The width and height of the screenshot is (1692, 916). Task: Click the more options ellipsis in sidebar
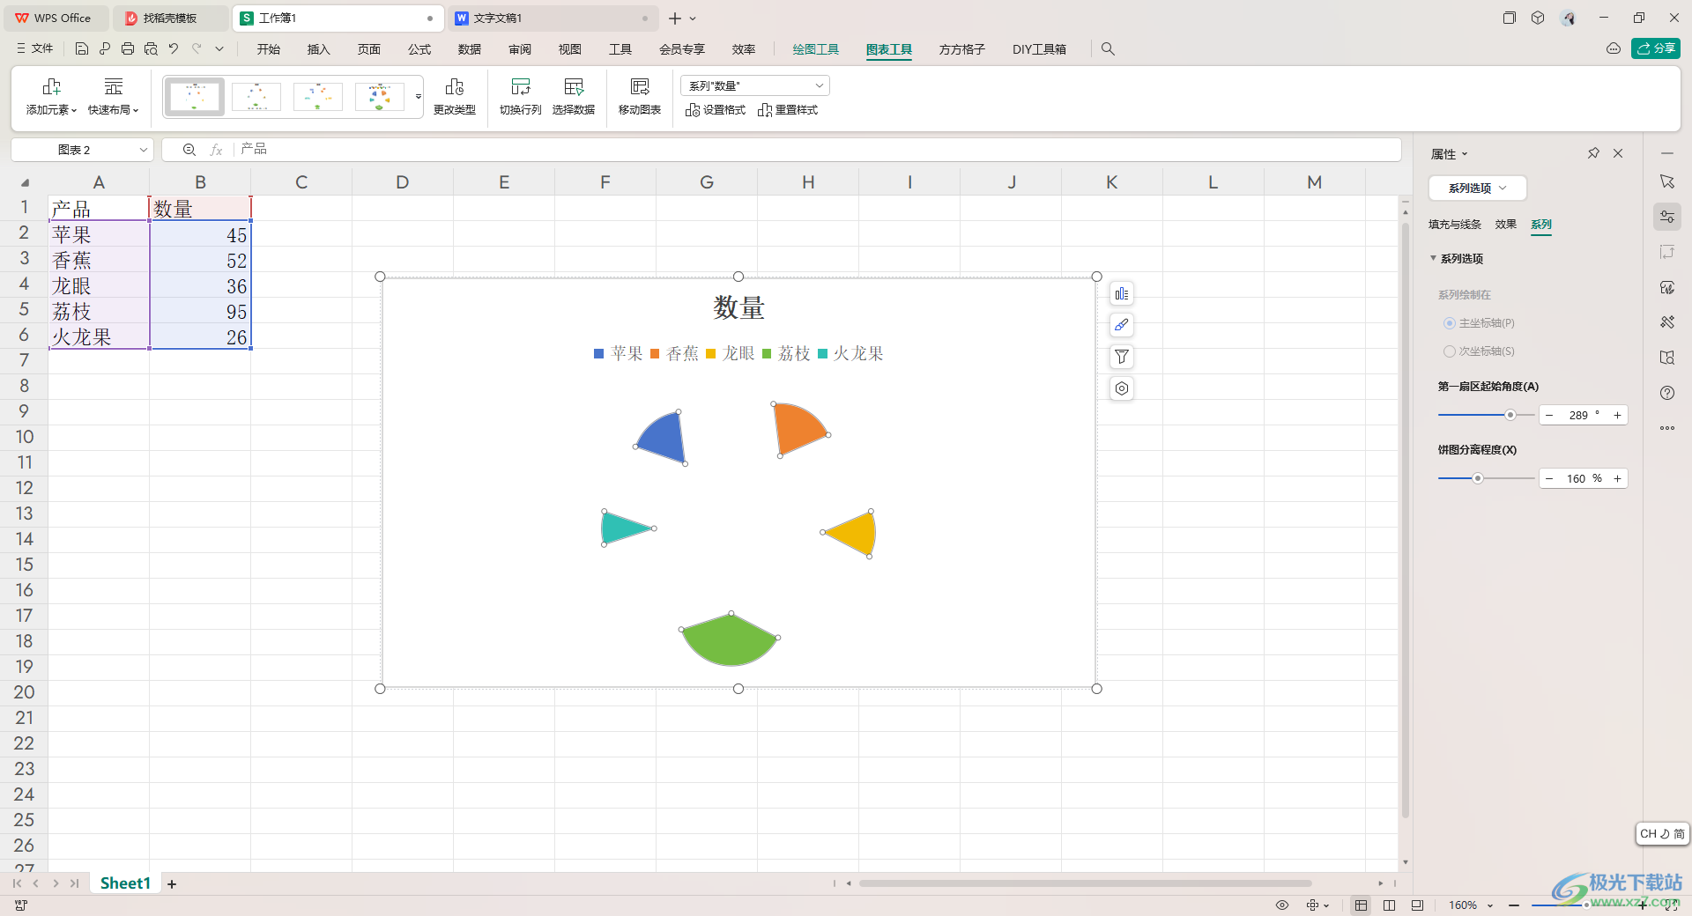tap(1667, 428)
